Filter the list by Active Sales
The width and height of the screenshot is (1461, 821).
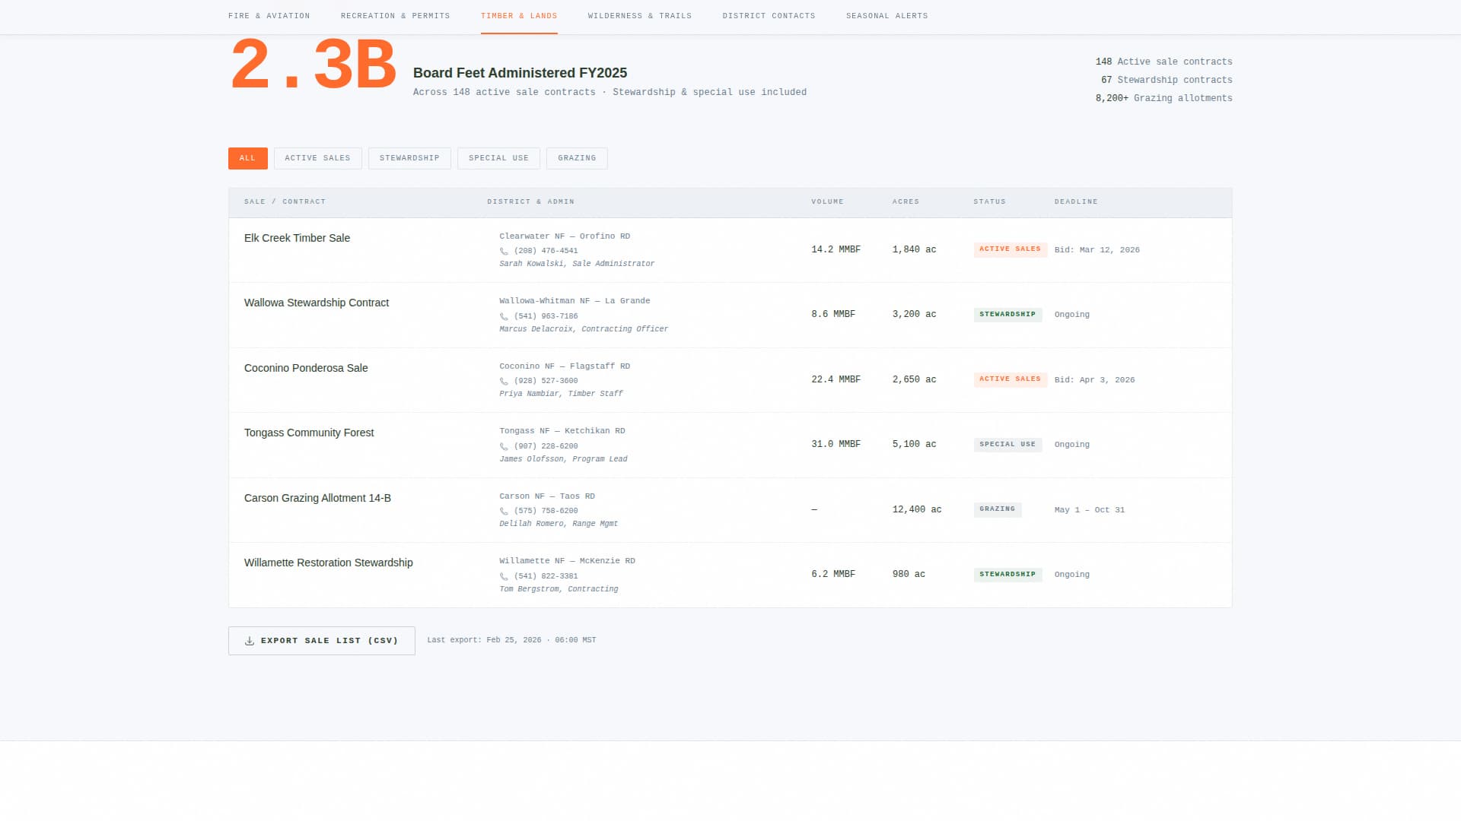pos(317,158)
